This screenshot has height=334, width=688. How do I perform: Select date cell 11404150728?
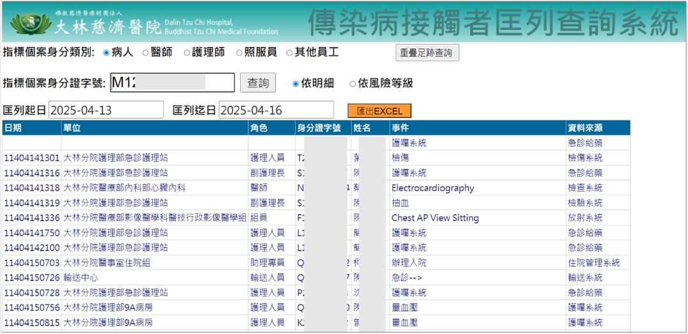pyautogui.click(x=32, y=293)
